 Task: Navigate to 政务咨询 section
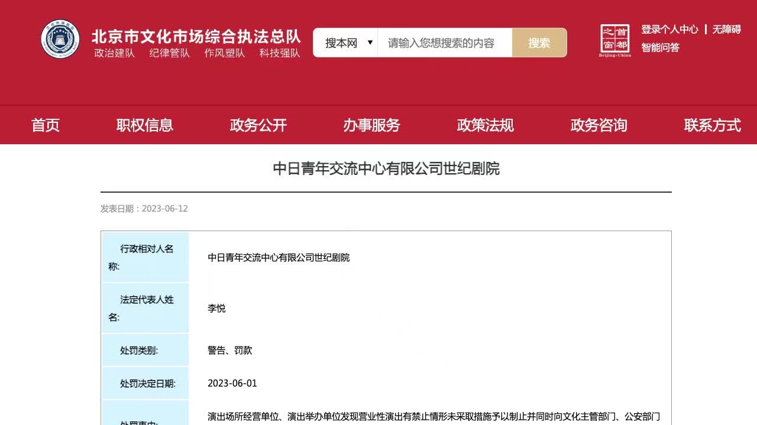click(x=599, y=125)
